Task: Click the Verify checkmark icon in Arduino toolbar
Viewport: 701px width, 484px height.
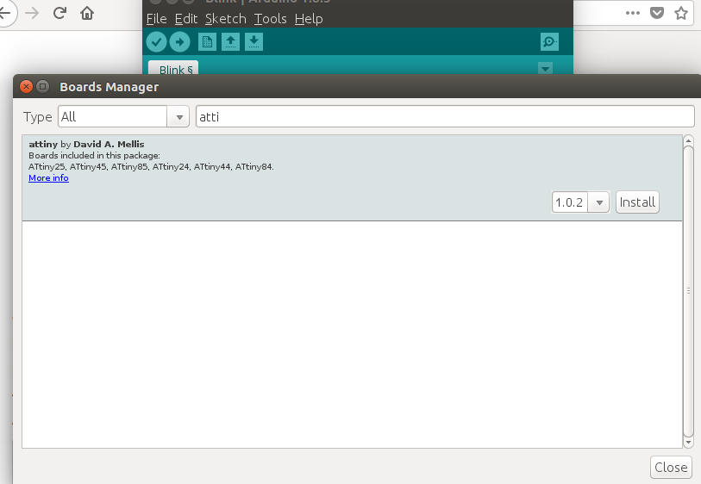Action: point(156,42)
